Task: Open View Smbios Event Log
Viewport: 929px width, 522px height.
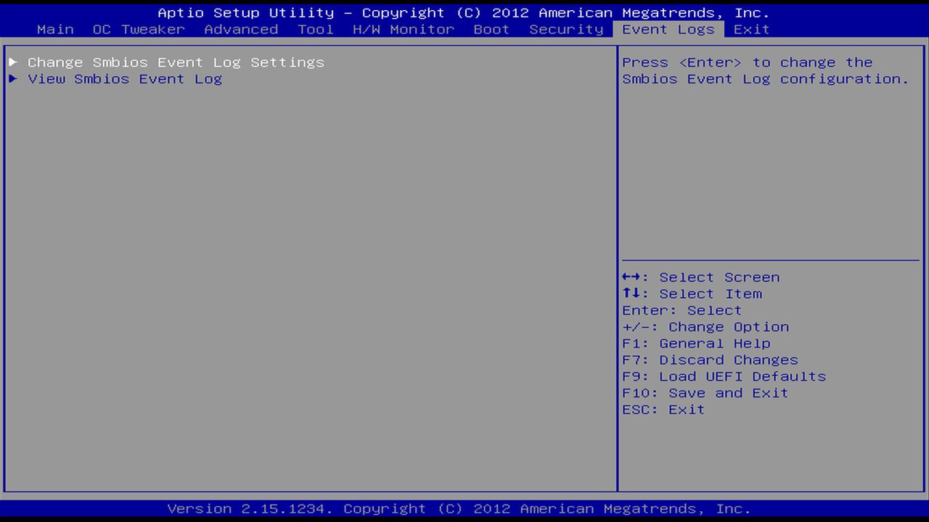Action: [x=125, y=79]
